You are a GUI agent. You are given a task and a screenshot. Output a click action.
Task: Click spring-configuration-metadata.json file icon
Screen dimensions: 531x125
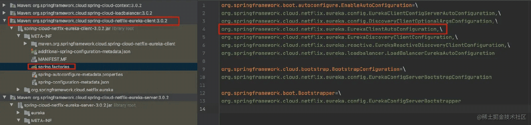[x=34, y=82]
